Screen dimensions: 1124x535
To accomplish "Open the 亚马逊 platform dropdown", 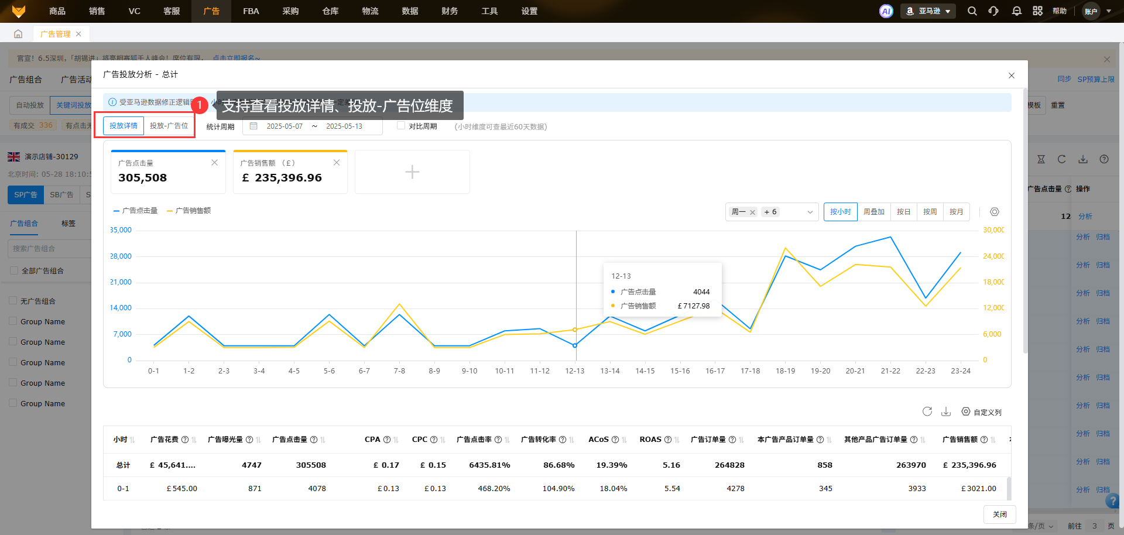I will (x=928, y=11).
